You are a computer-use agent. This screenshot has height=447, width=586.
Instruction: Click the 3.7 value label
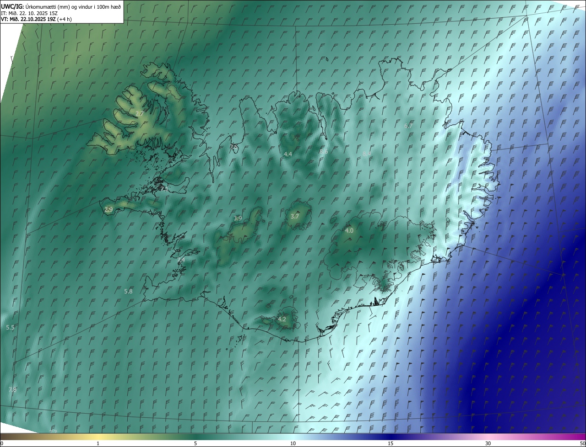pos(295,217)
